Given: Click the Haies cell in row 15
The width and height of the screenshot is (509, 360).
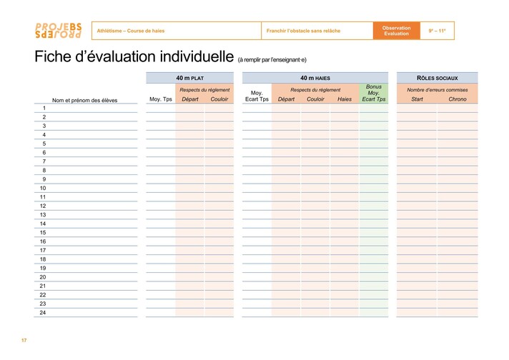Looking at the screenshot, I should (345, 233).
